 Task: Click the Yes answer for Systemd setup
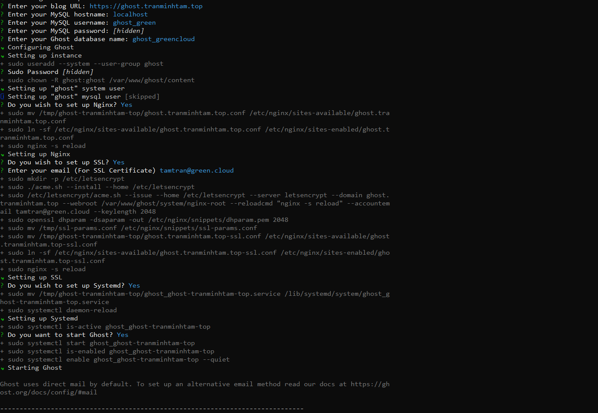point(134,285)
